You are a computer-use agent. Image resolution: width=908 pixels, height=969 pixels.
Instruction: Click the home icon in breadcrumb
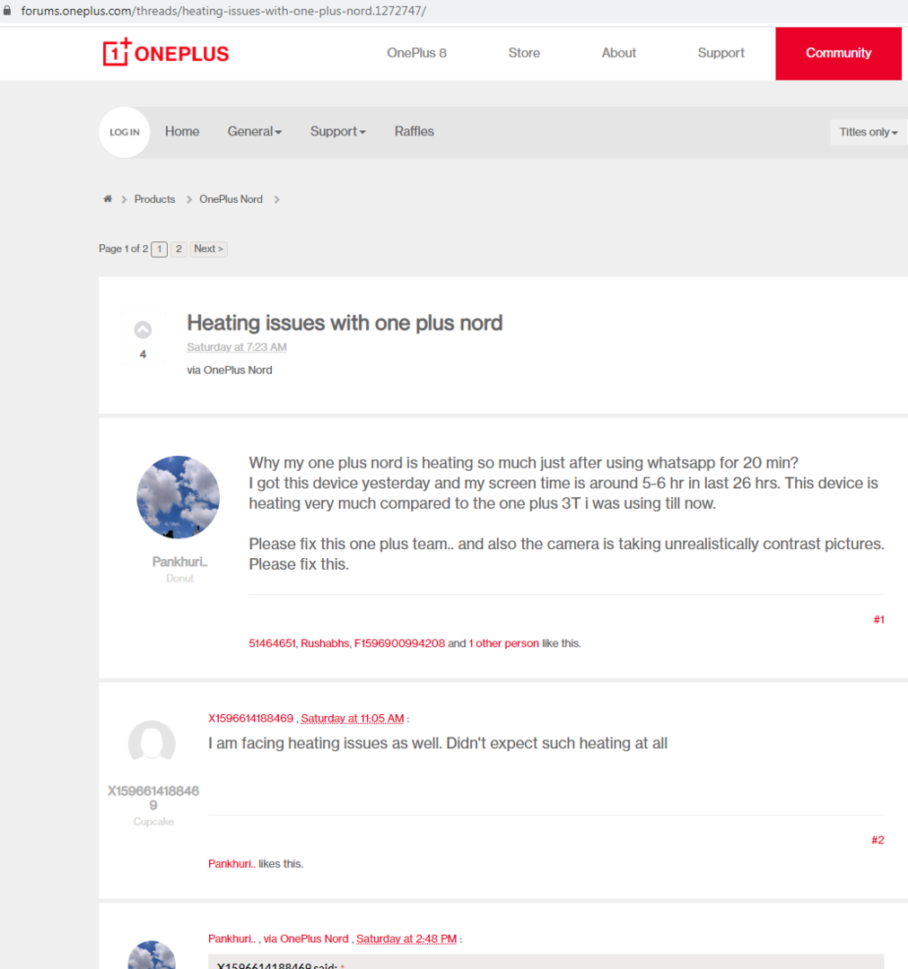point(108,199)
